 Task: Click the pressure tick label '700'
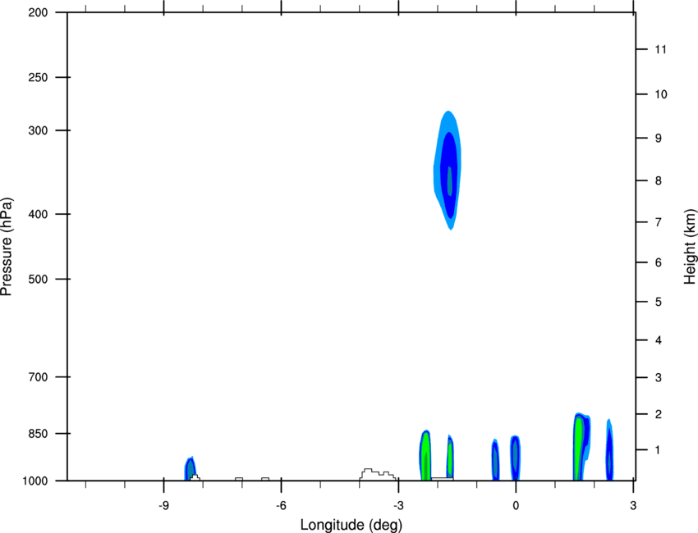(x=38, y=377)
